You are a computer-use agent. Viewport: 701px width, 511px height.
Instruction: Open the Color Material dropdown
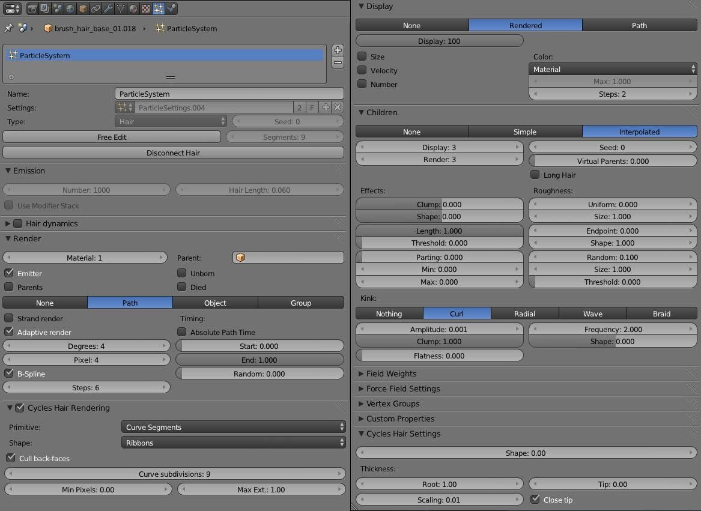(x=613, y=69)
